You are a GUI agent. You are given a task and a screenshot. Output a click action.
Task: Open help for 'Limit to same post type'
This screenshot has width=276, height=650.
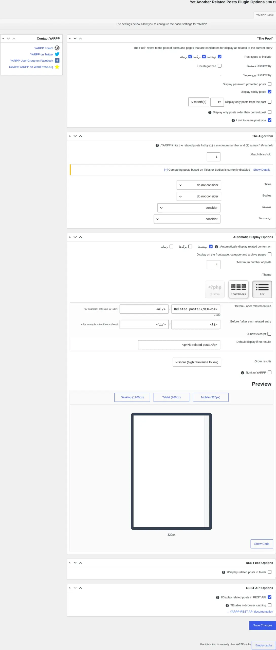[x=233, y=120]
